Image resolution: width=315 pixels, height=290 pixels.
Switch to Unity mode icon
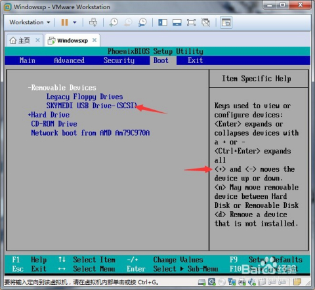tap(205, 22)
